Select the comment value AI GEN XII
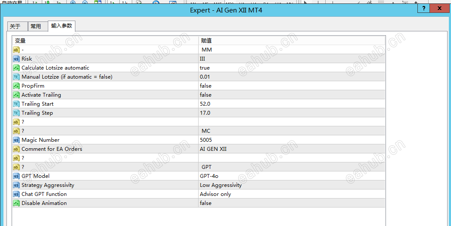The width and height of the screenshot is (451, 226). tap(213, 149)
